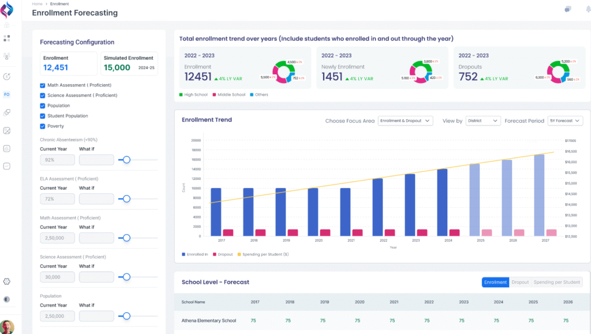The image size is (591, 334).
Task: Open the settings gear in sidebar
Action: coord(7,281)
